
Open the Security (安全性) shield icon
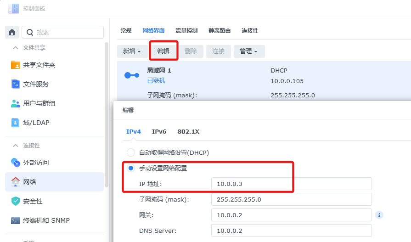tap(16, 201)
